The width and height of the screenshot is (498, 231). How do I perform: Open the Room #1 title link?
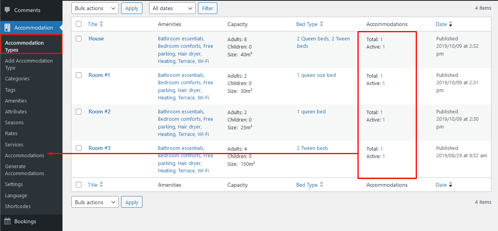tap(99, 75)
